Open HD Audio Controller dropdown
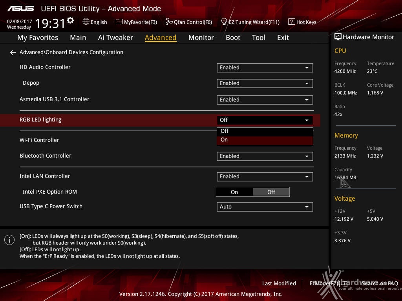The image size is (402, 301). tap(265, 67)
